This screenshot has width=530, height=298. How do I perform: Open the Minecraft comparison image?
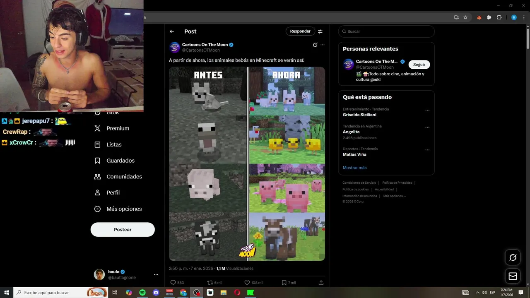247,164
